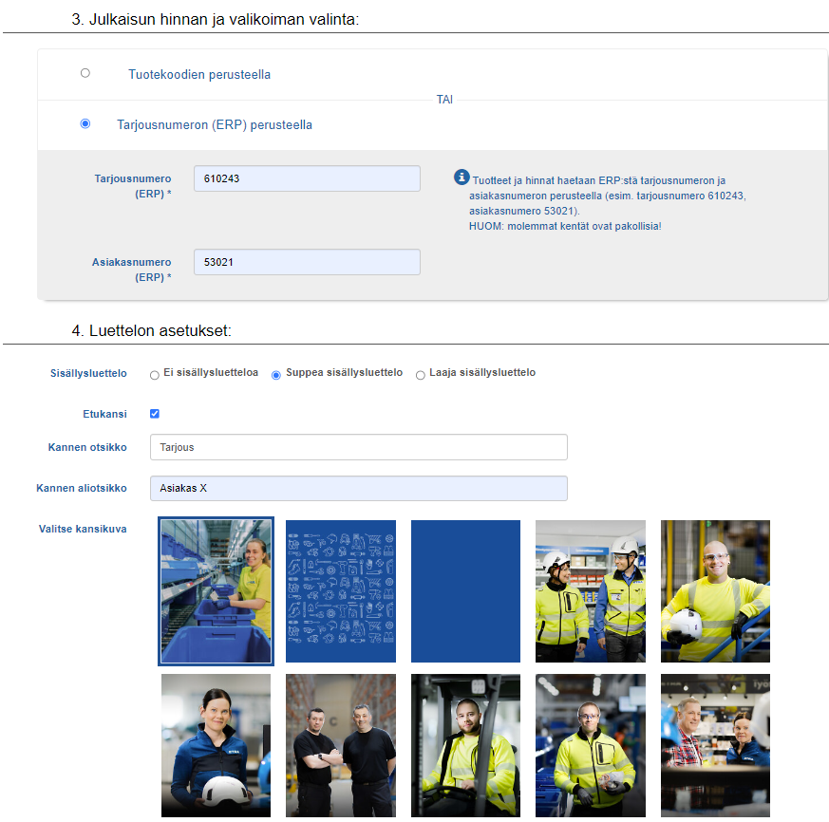Click the Tarjousnumero (ERP) * label

click(x=133, y=186)
